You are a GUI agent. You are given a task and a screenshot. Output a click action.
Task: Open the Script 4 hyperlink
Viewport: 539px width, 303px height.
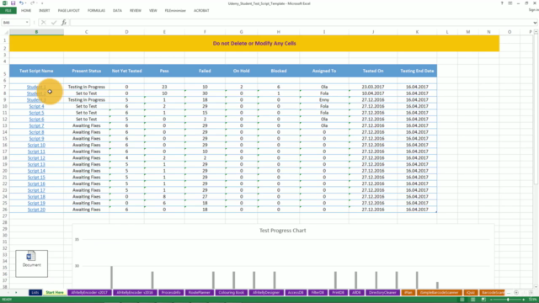click(36, 106)
